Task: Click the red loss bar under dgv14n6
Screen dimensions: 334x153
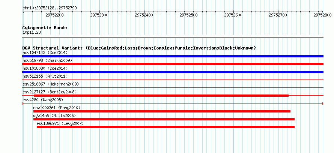Action: (x=164, y=119)
